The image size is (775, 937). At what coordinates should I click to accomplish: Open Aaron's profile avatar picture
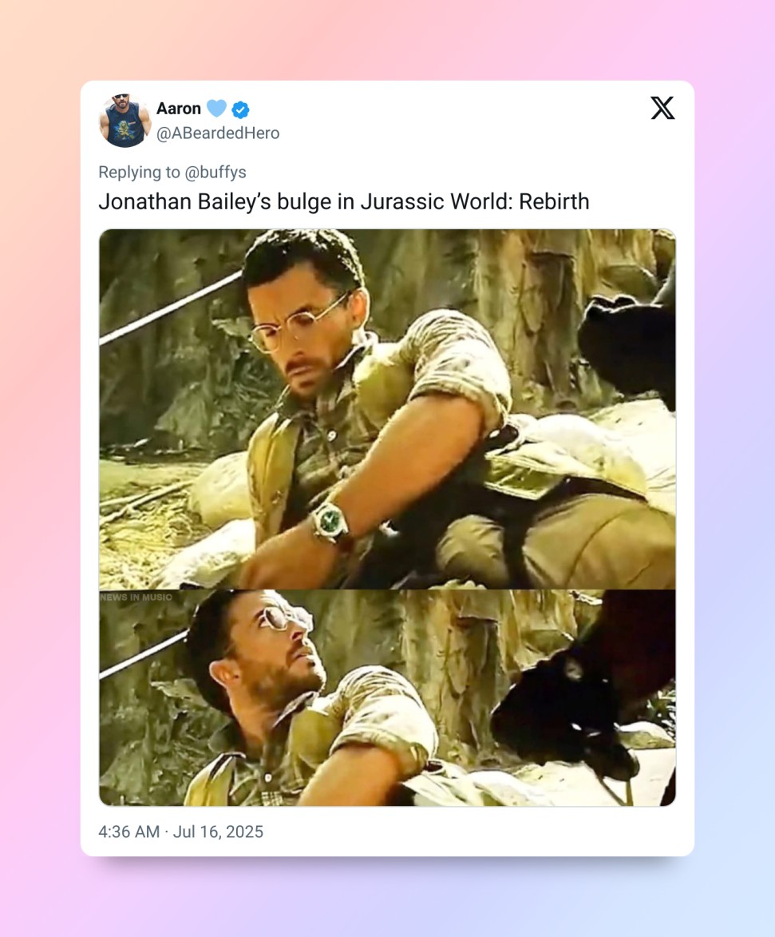pyautogui.click(x=125, y=121)
